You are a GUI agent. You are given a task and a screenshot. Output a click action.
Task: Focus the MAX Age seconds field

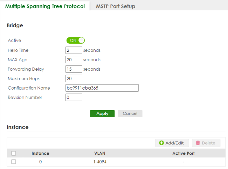74,59
